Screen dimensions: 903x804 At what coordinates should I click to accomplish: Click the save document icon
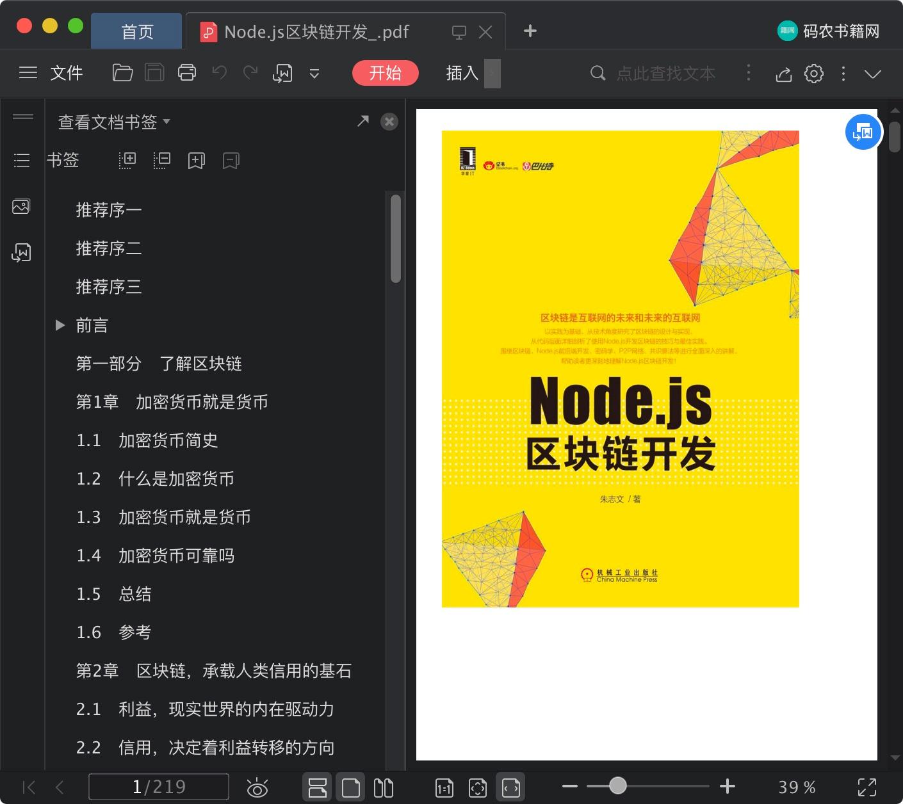click(154, 73)
